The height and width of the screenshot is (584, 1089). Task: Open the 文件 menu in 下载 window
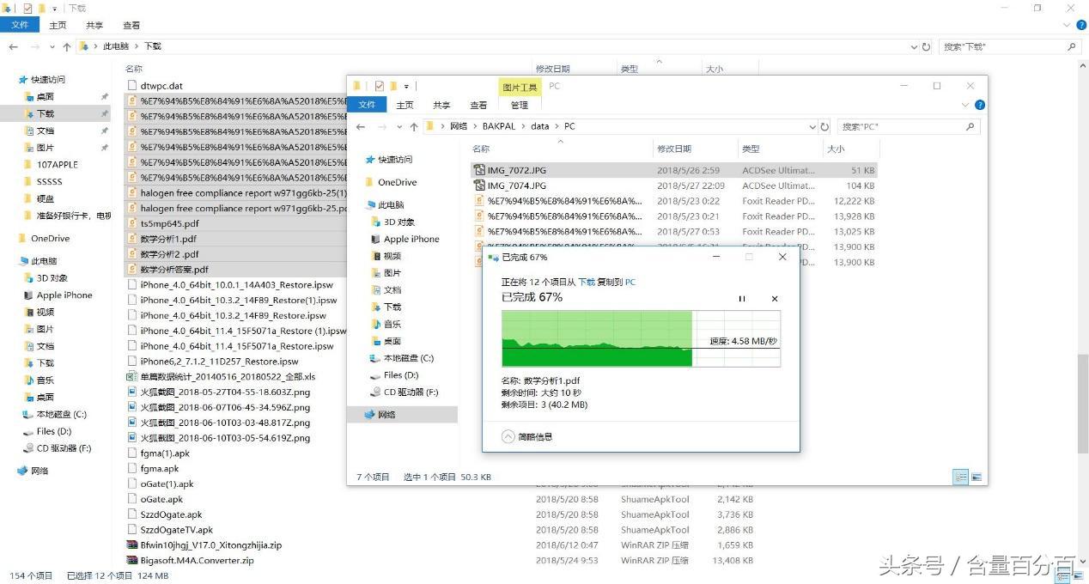pyautogui.click(x=20, y=25)
